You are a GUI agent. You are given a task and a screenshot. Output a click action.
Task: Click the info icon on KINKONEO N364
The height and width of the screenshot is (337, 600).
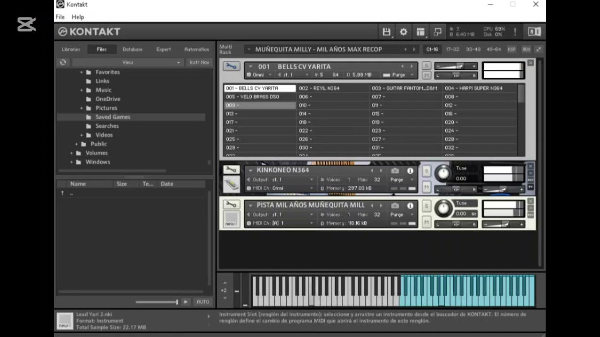point(410,171)
